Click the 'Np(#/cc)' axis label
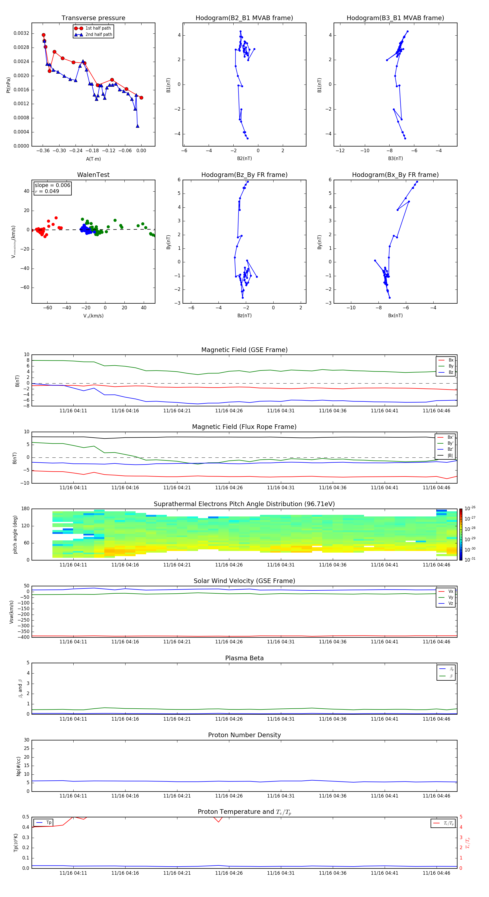Viewport: 489px width, 897px height. 18,766
